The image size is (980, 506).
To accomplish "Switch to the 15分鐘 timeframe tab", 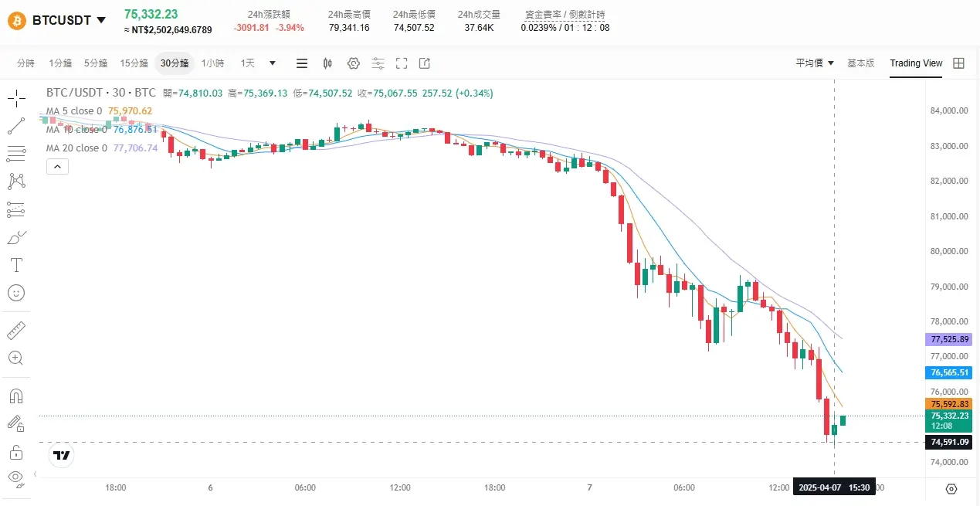I will [133, 63].
